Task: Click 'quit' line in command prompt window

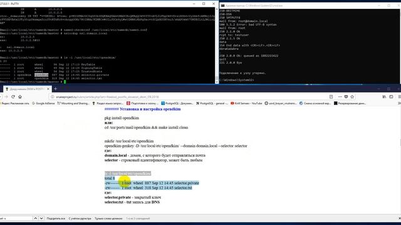Action: 222,59
